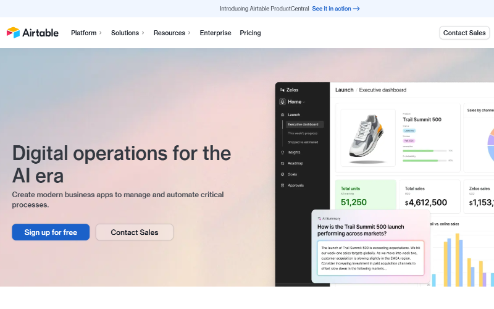Click Contact Sales in the header
The image size is (494, 309).
click(464, 33)
